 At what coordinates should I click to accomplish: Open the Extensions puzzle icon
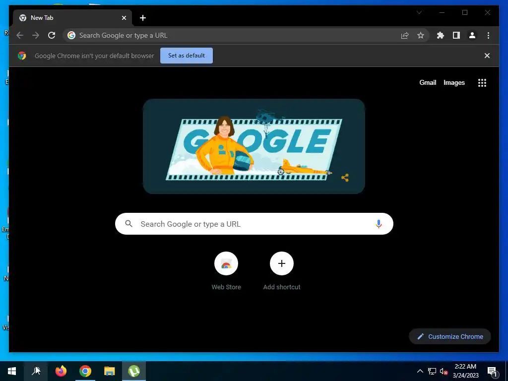(x=441, y=35)
